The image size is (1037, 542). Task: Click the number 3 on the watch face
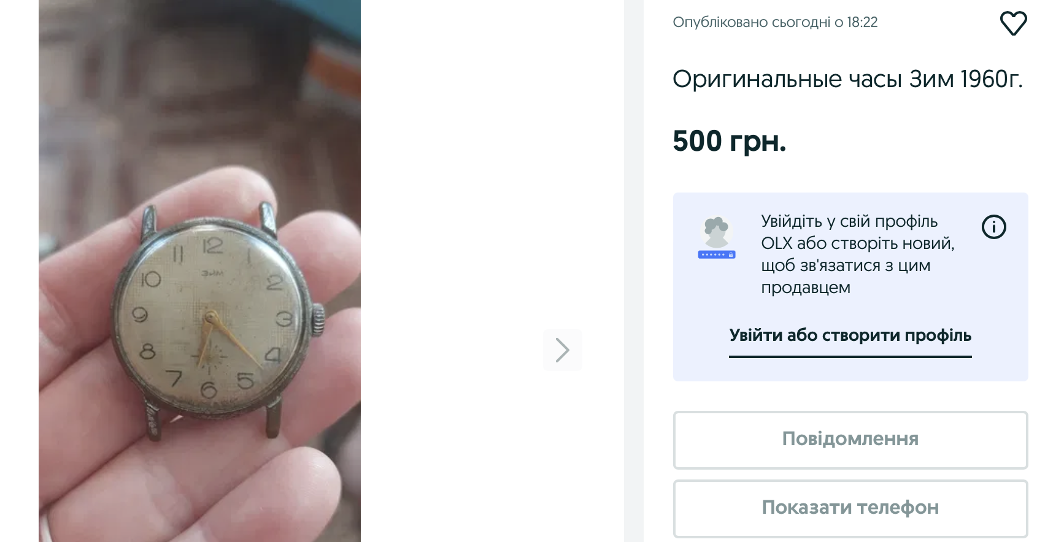283,319
